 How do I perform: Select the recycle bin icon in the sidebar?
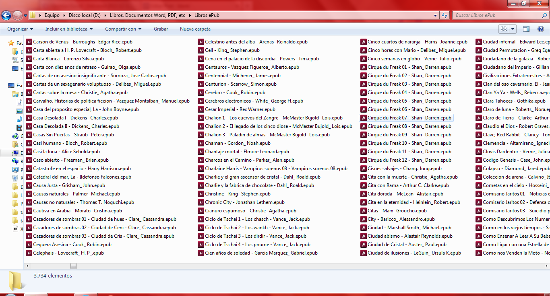tap(15, 178)
